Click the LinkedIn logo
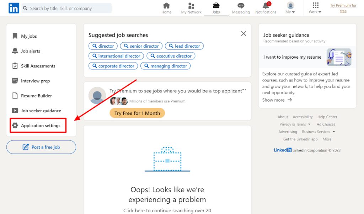Viewport: 364px width, 214px height. (x=13, y=8)
